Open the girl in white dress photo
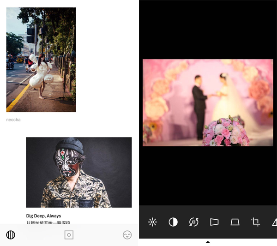 click(x=41, y=60)
